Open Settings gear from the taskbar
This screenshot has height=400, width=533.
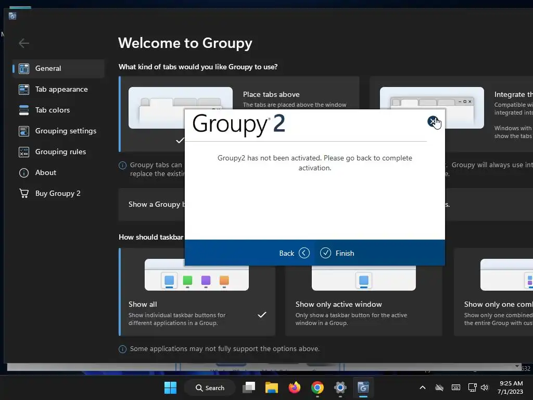tap(340, 387)
